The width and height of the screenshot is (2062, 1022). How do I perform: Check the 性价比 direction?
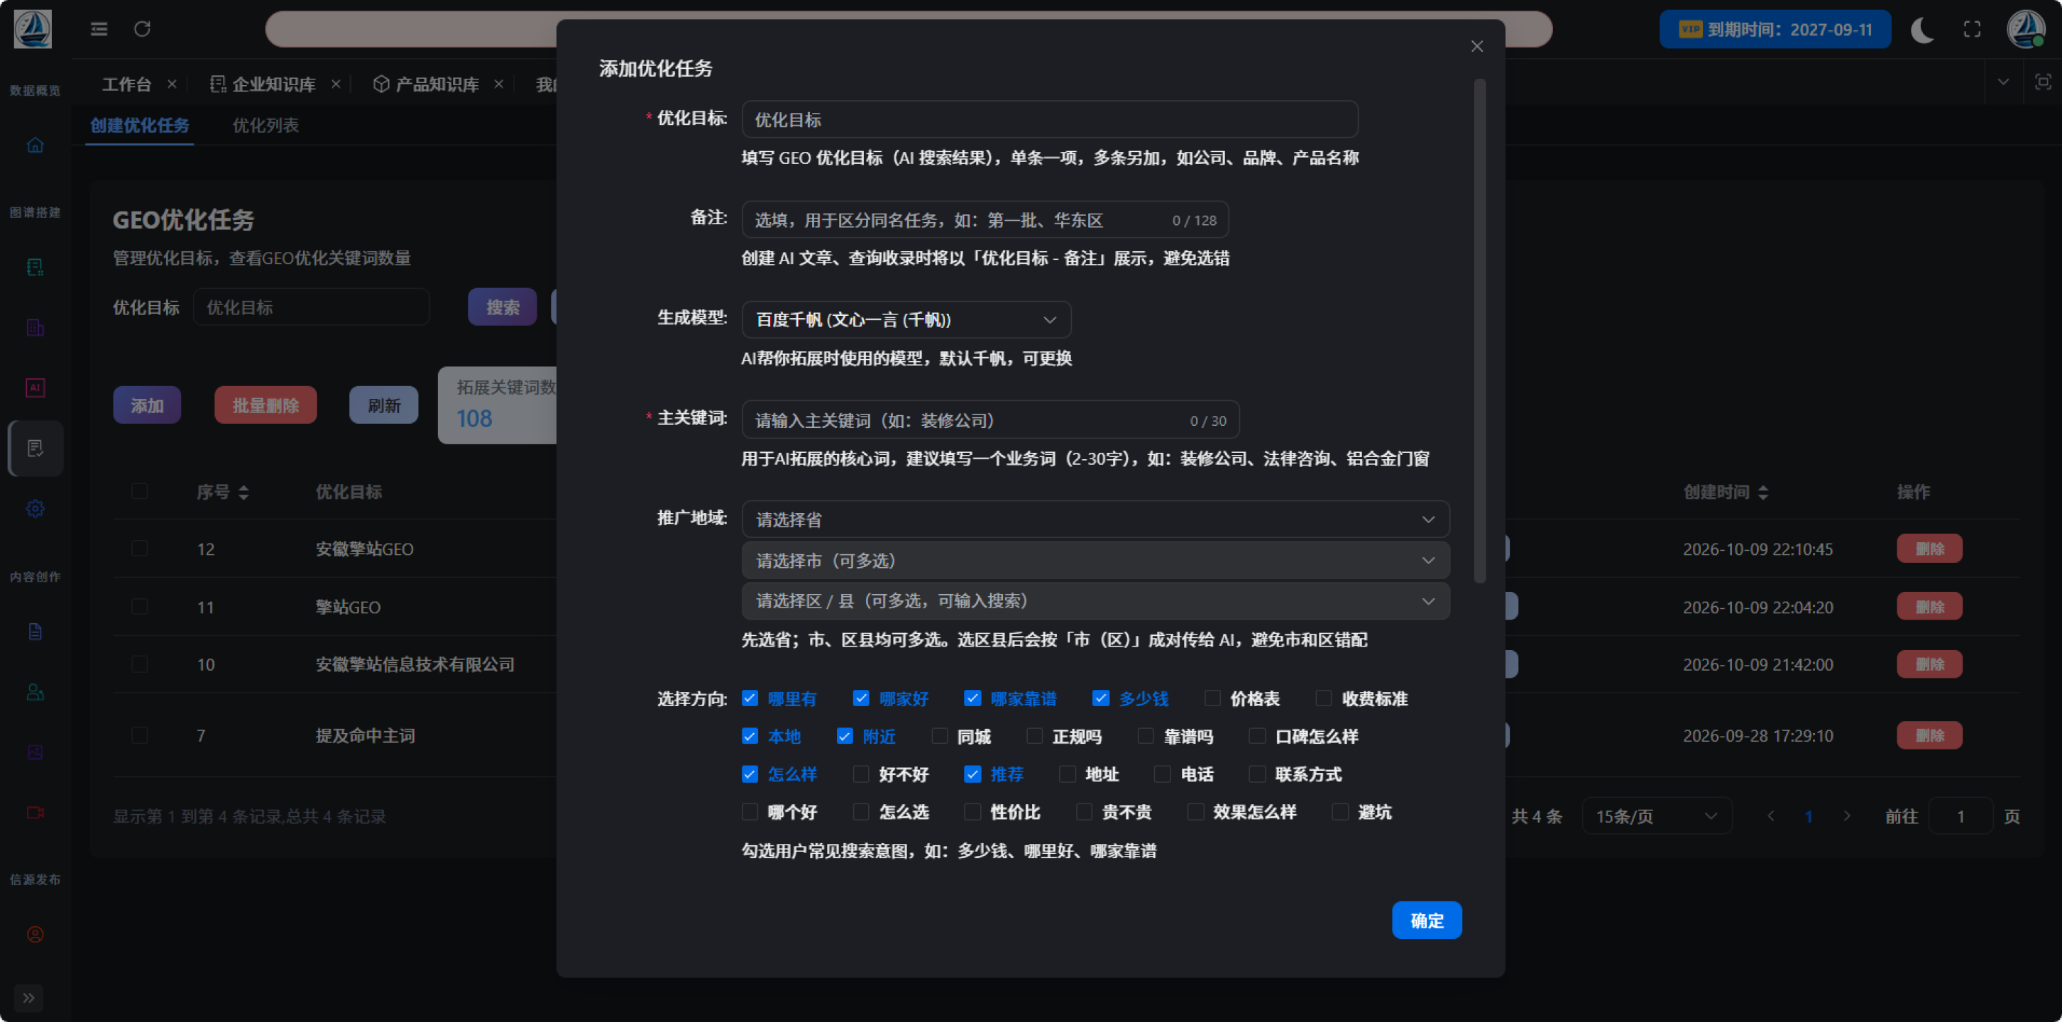[x=972, y=813]
